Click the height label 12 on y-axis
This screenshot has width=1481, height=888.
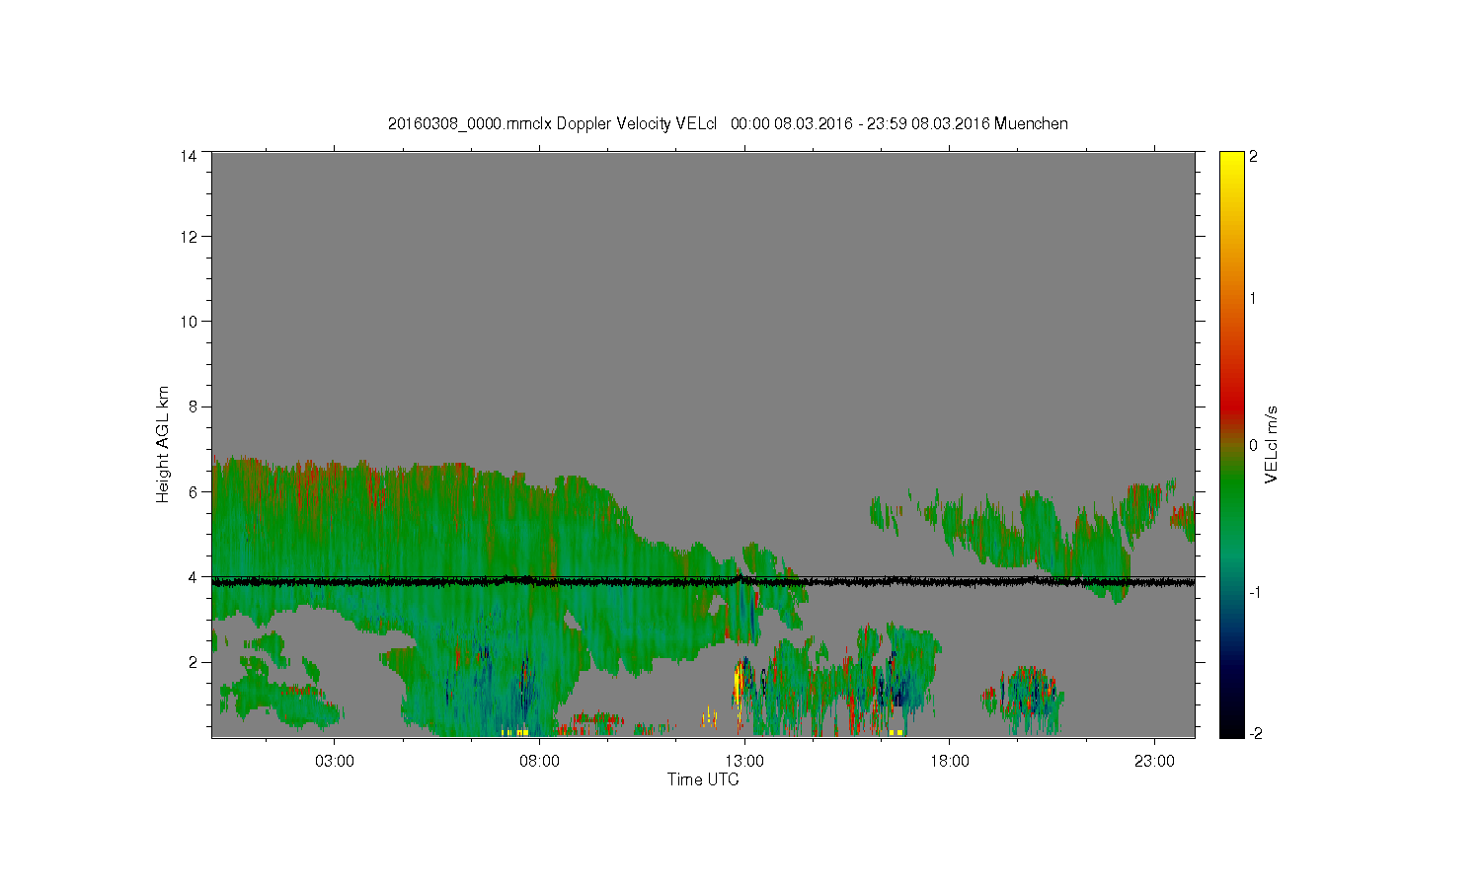pyautogui.click(x=188, y=237)
